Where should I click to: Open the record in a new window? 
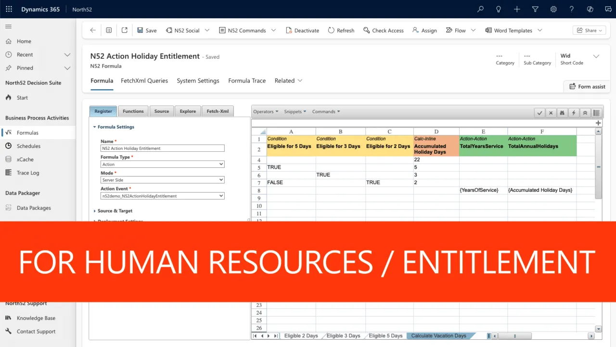[124, 30]
